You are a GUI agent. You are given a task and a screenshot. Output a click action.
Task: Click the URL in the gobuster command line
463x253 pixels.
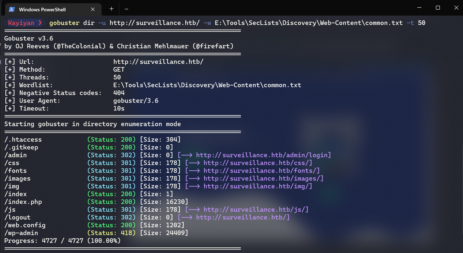coord(154,23)
